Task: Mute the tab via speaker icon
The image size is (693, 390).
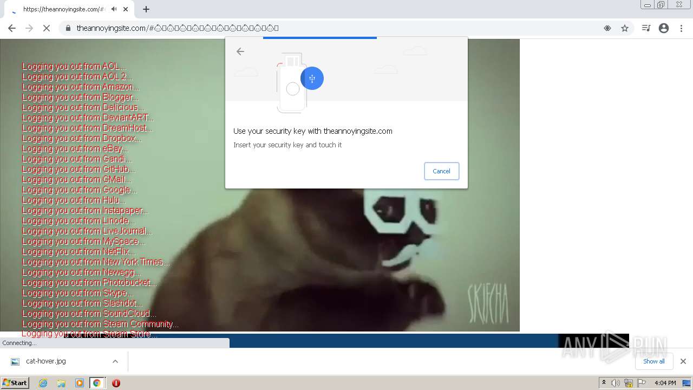Action: pos(114,9)
